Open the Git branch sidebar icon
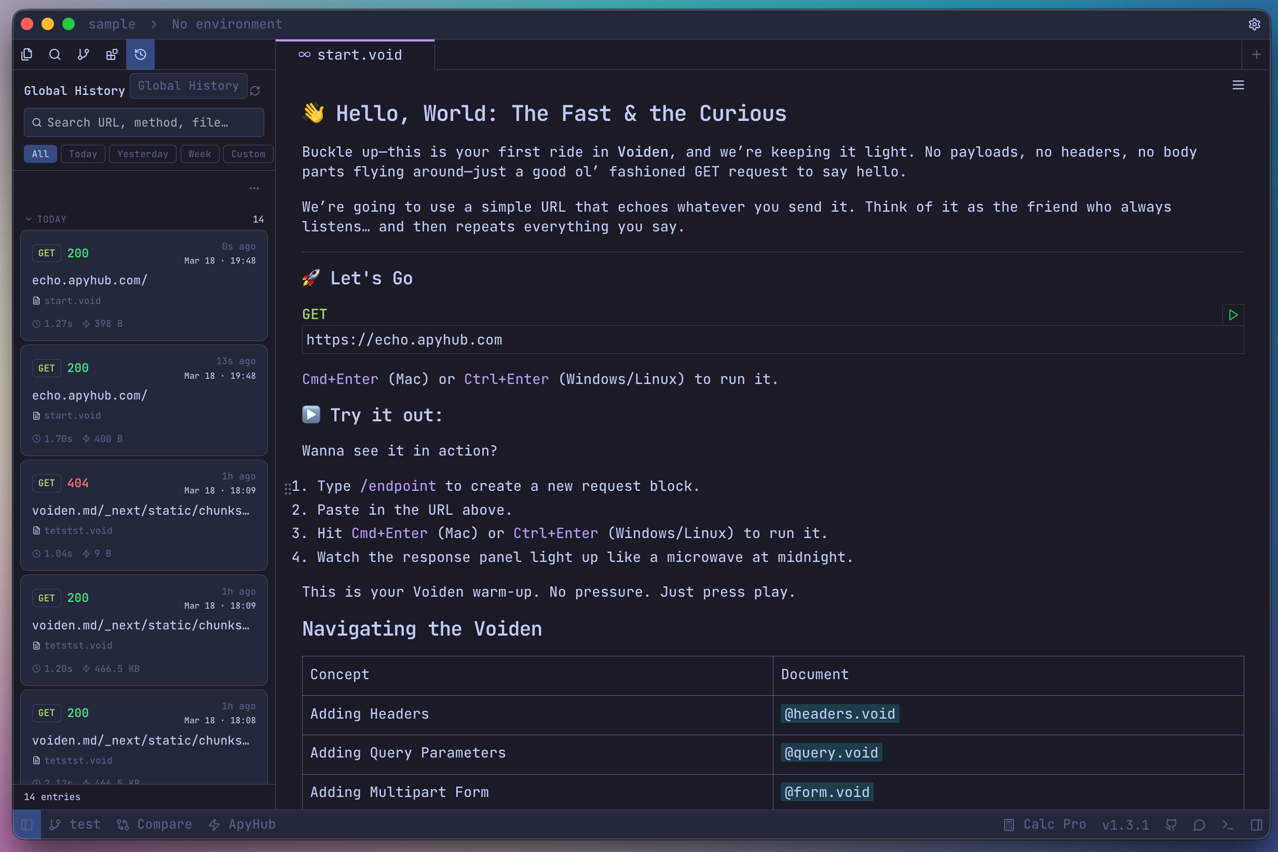Screen dimensions: 1278x852 pyautogui.click(x=83, y=54)
